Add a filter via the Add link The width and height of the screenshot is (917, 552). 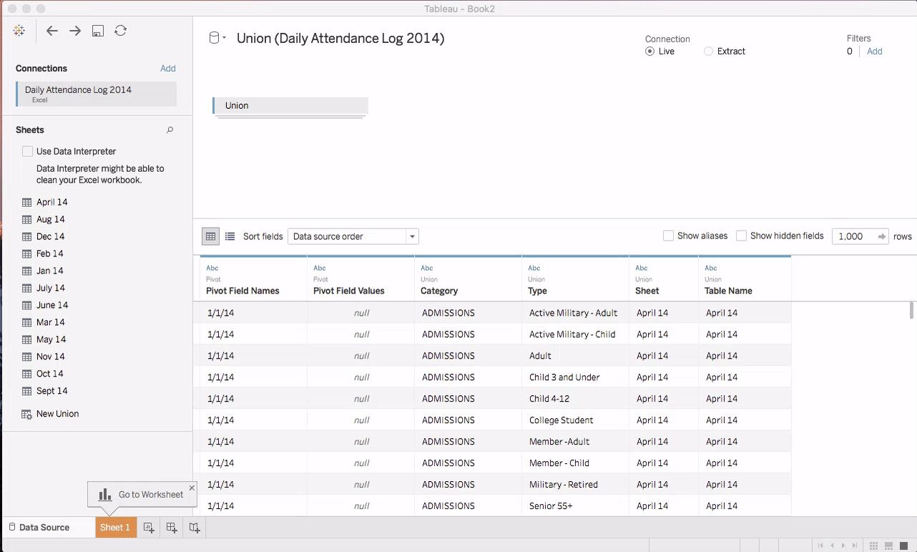pyautogui.click(x=875, y=52)
